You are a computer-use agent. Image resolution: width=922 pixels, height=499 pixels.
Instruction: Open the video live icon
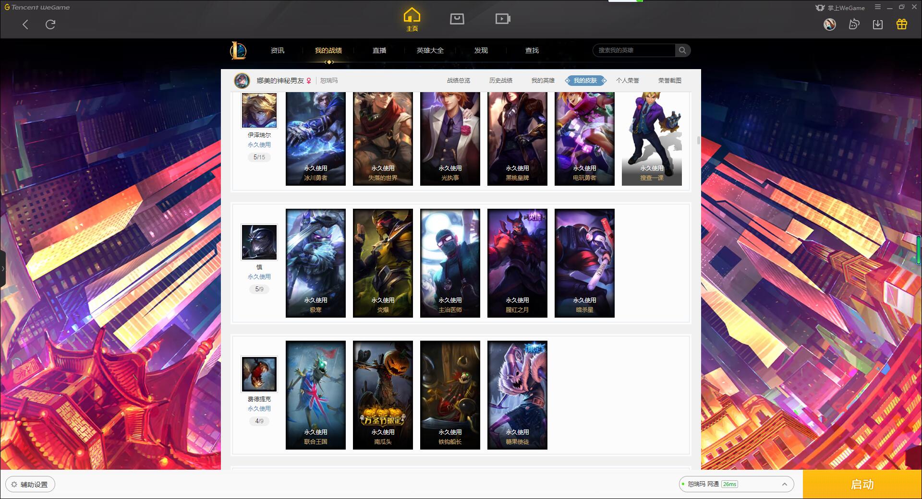502,19
